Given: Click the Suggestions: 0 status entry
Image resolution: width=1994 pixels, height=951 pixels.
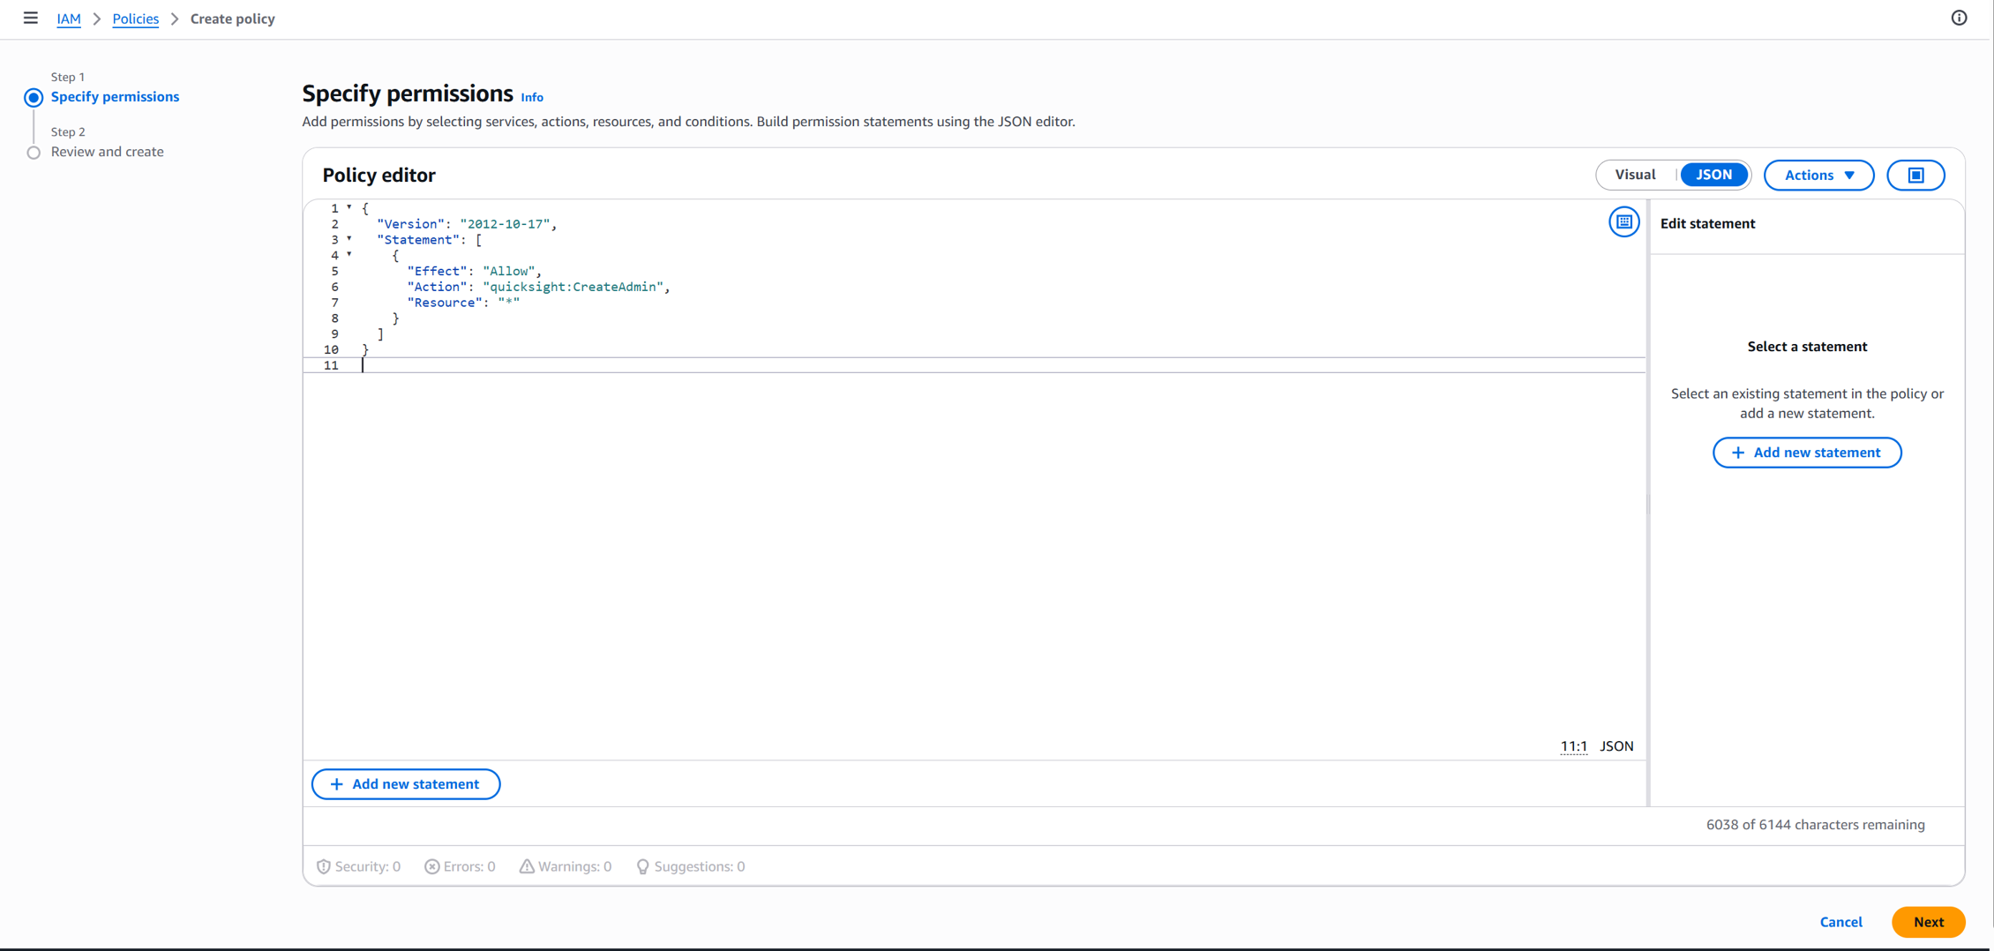Looking at the screenshot, I should (691, 866).
